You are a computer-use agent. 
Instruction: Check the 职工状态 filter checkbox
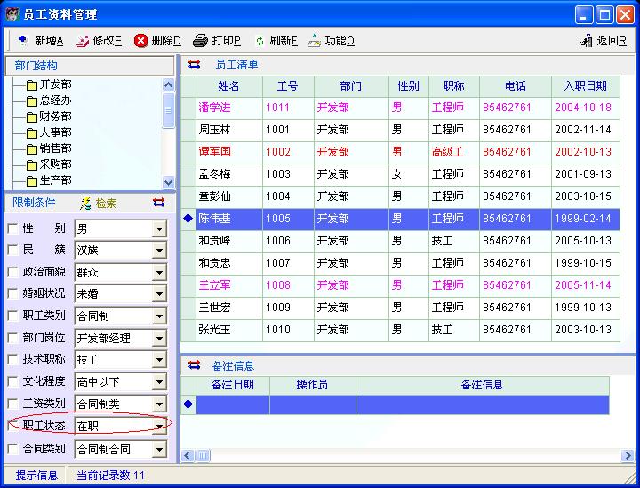[x=12, y=426]
